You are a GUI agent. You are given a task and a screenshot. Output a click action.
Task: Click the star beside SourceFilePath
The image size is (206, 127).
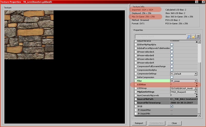click(x=136, y=99)
